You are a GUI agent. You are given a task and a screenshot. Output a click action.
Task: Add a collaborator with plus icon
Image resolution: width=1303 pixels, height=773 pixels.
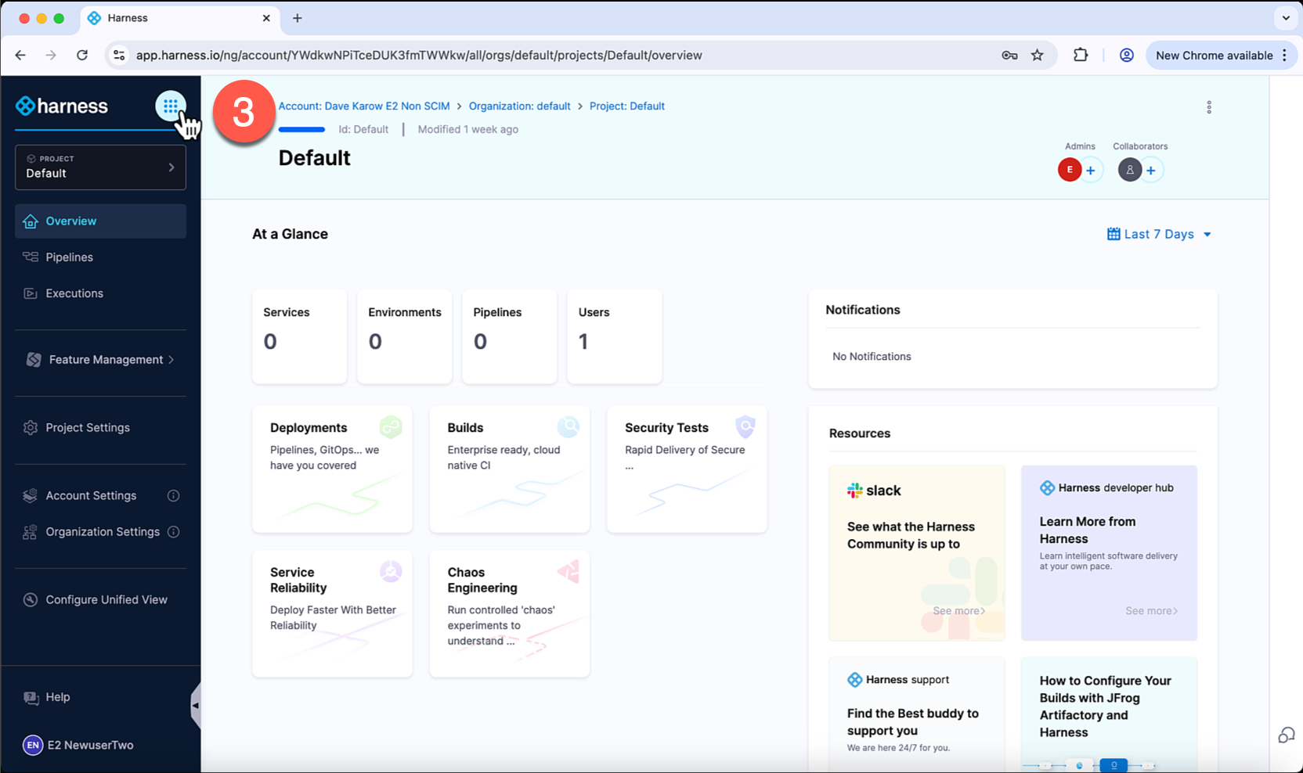(x=1150, y=171)
